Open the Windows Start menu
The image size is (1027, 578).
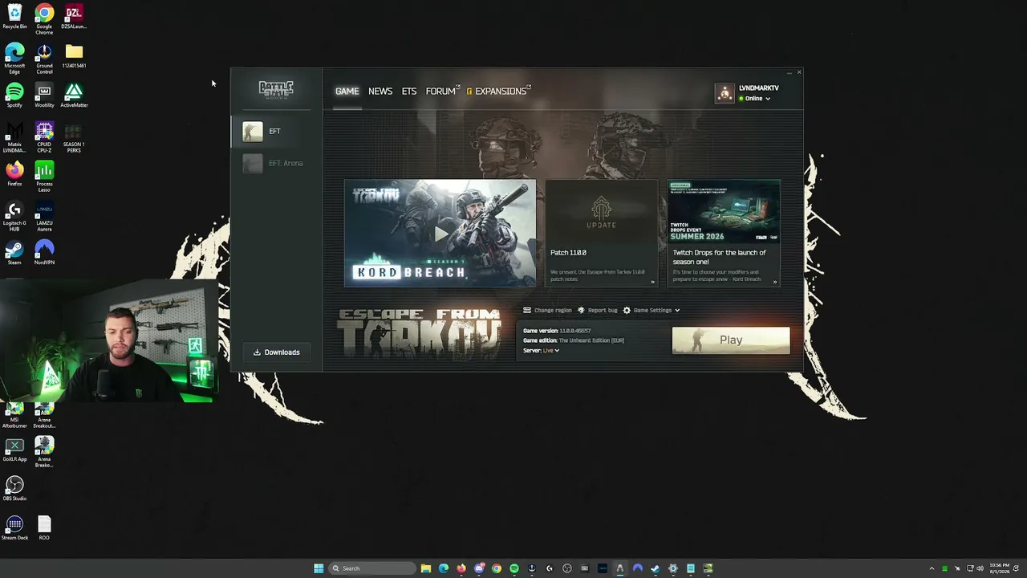[x=319, y=568]
